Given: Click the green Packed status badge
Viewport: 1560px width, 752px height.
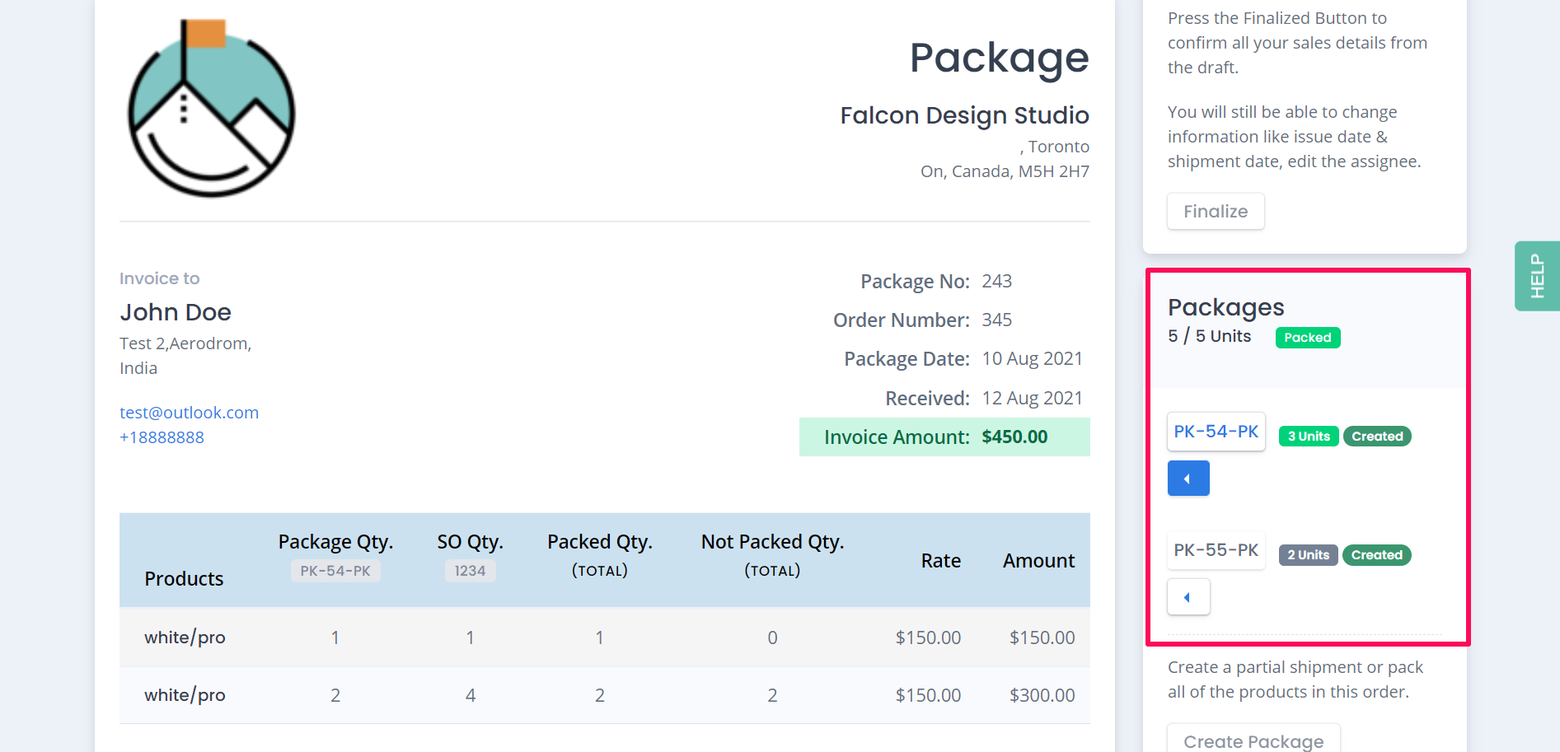Looking at the screenshot, I should pos(1307,338).
